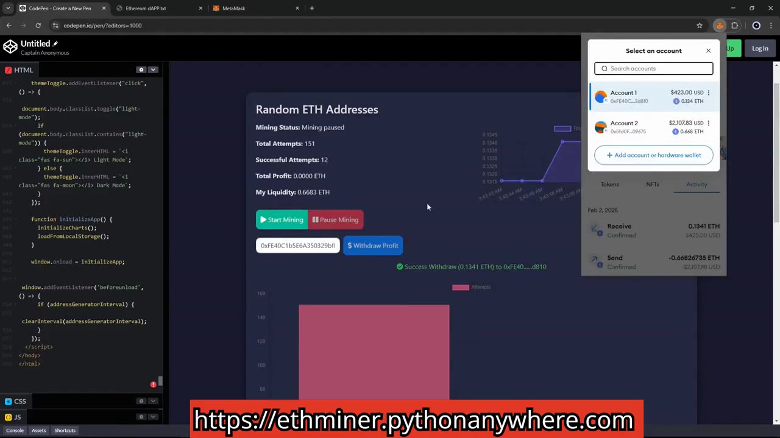Switch to the MetaMask browser tab
The width and height of the screenshot is (780, 438).
255,8
